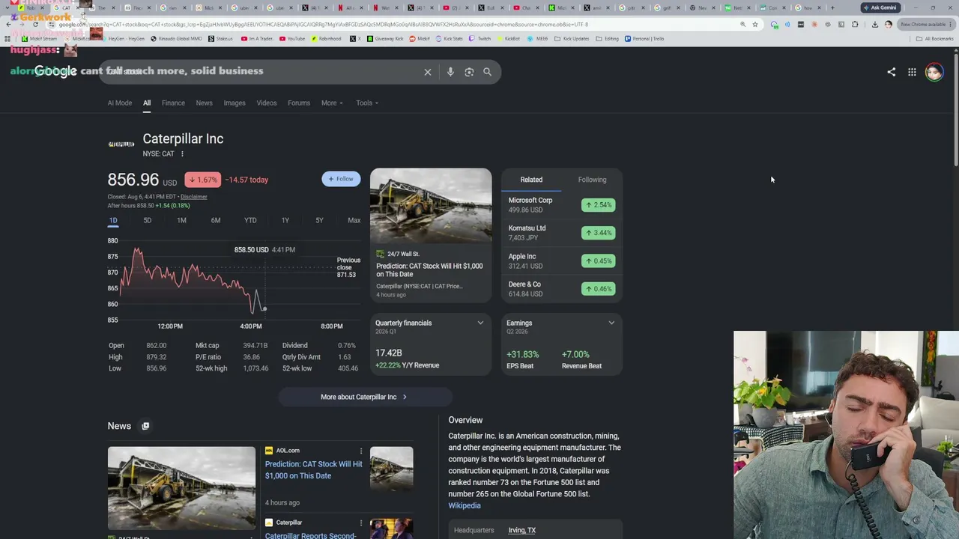Open the Kick Updates bookmark
Image resolution: width=959 pixels, height=539 pixels.
572,39
